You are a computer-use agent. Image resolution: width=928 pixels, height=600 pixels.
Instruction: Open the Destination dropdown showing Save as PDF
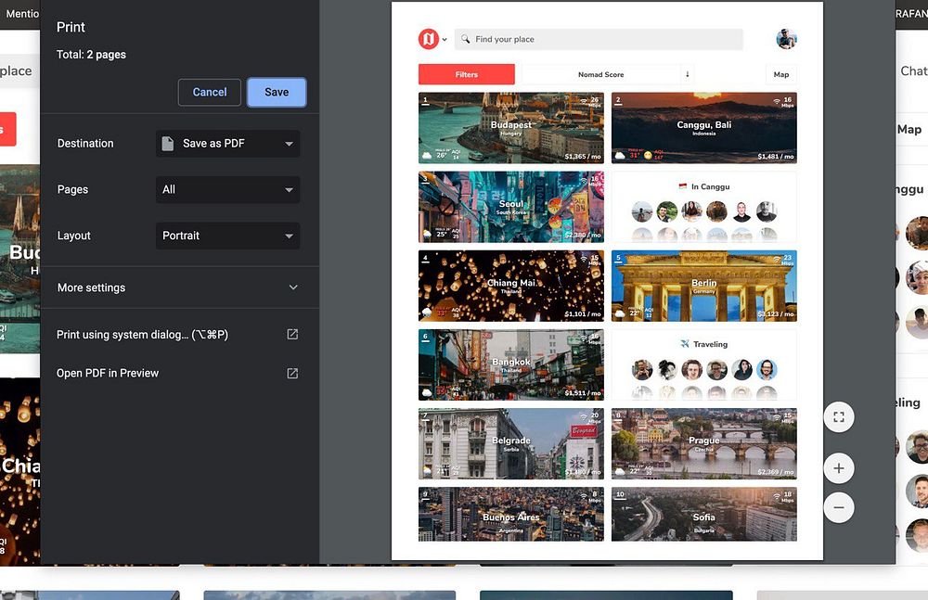(x=228, y=144)
